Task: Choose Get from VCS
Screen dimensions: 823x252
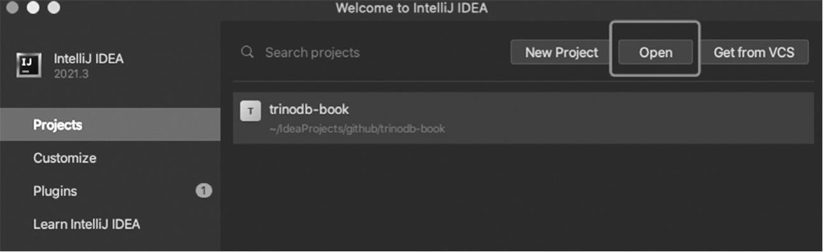Action: pos(754,53)
